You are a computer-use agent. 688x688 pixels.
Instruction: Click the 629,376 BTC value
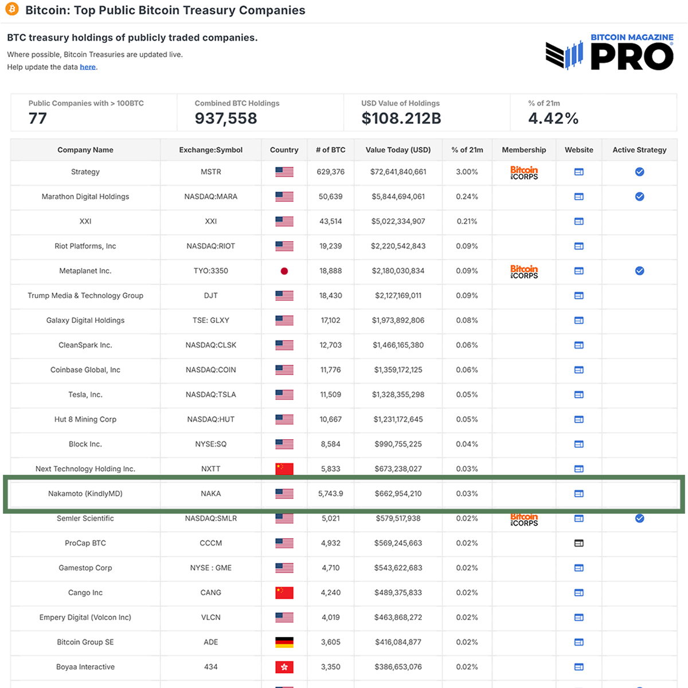[331, 172]
